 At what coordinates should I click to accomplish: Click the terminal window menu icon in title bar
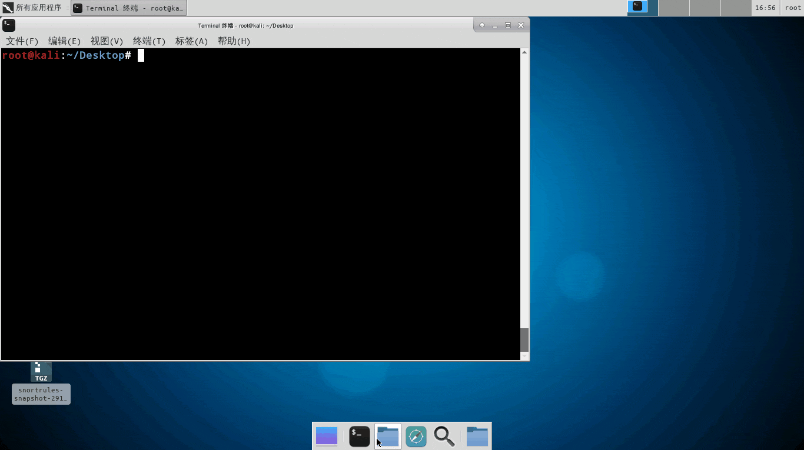(9, 25)
